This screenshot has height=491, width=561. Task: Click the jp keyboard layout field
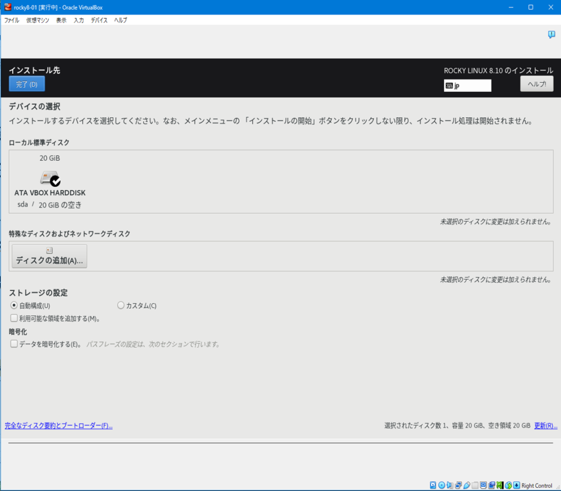pos(467,85)
